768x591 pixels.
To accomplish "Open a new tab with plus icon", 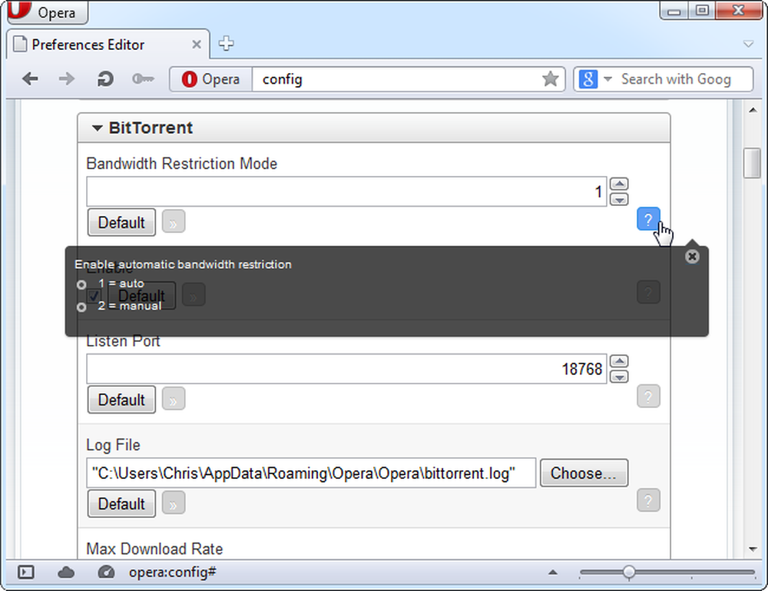I will (226, 44).
